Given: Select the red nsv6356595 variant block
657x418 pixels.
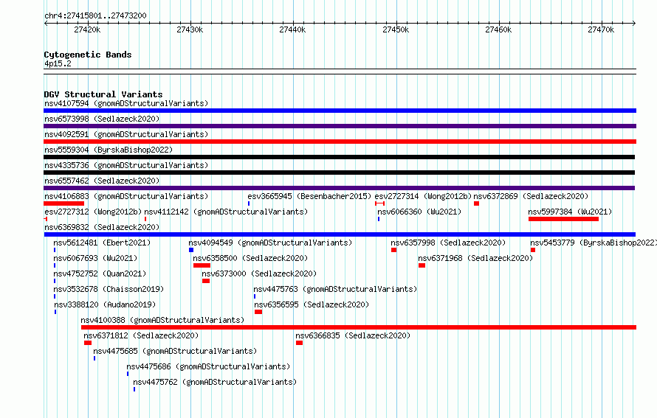Looking at the screenshot, I should tap(258, 312).
